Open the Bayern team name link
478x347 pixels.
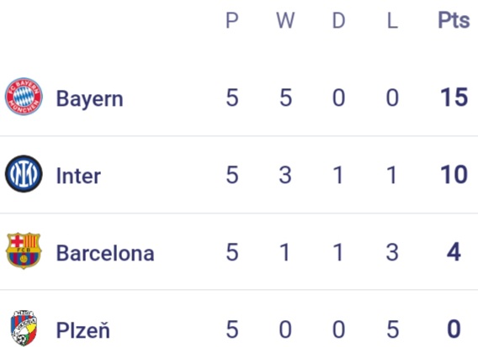(89, 98)
